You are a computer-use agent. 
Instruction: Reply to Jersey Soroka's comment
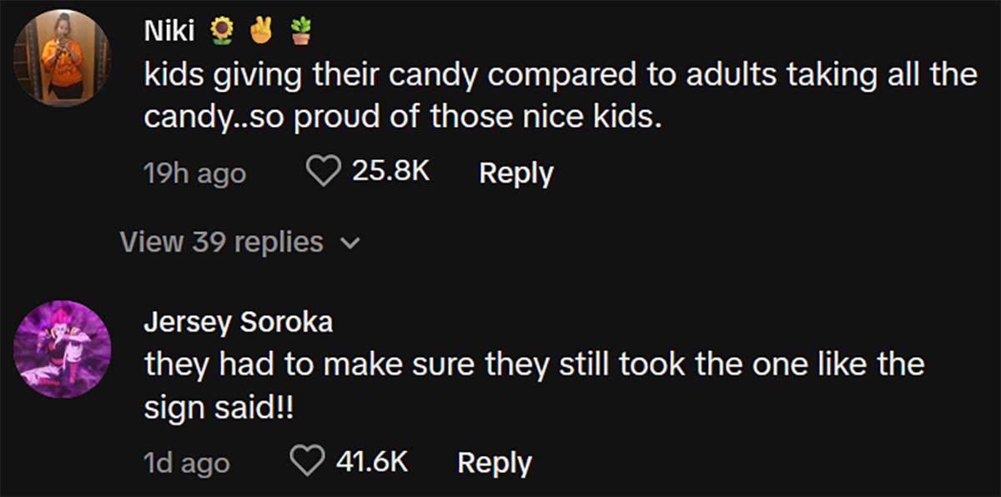(x=493, y=461)
